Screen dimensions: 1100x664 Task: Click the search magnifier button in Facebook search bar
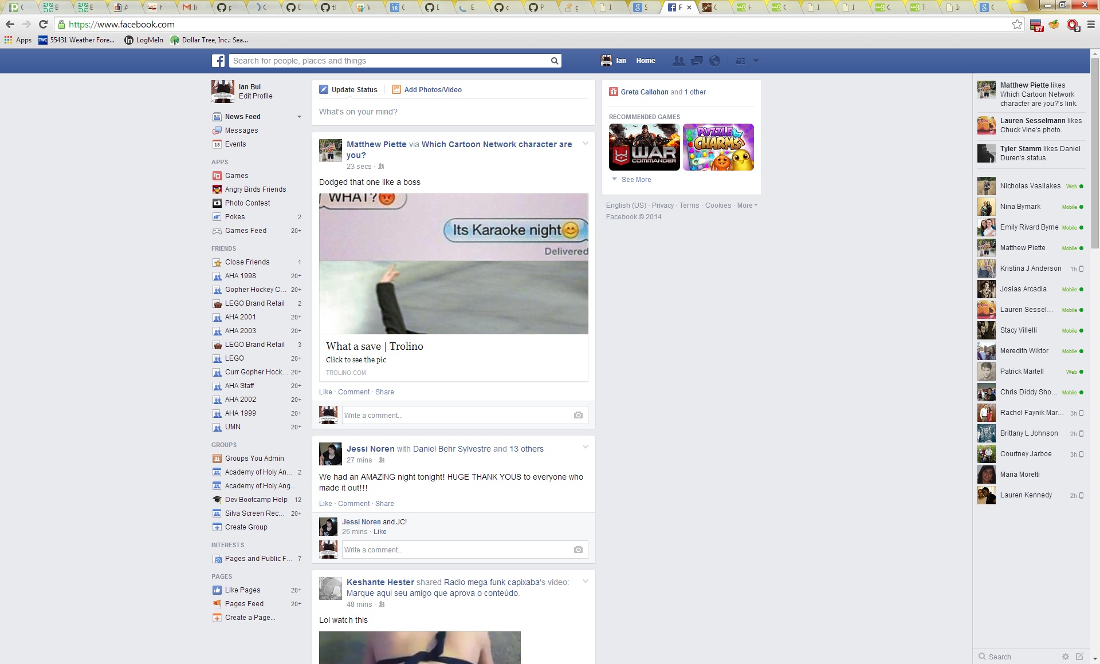[x=554, y=61]
